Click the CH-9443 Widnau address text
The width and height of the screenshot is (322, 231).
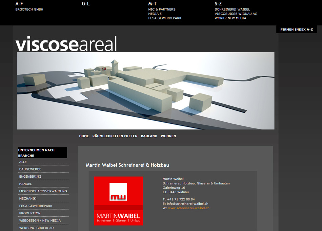(x=176, y=192)
